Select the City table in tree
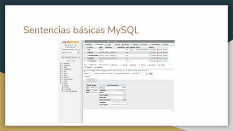Image resolution: width=233 pixels, height=131 pixels. pos(67,87)
